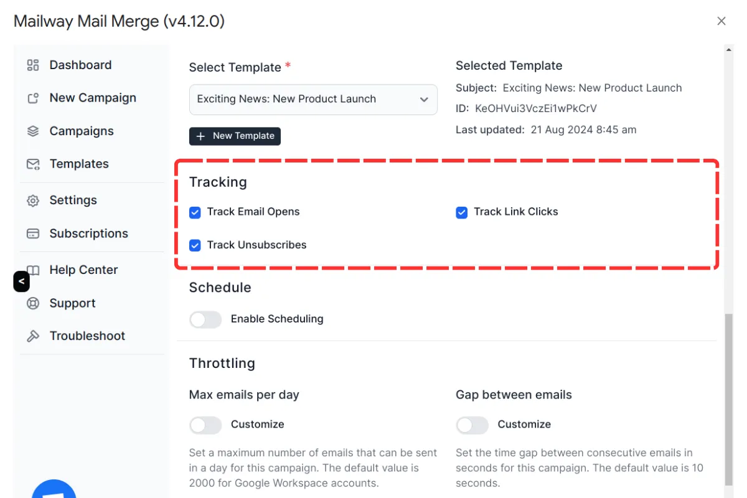The height and width of the screenshot is (498, 747).
Task: Click the Subscriptions card icon
Action: click(x=33, y=234)
